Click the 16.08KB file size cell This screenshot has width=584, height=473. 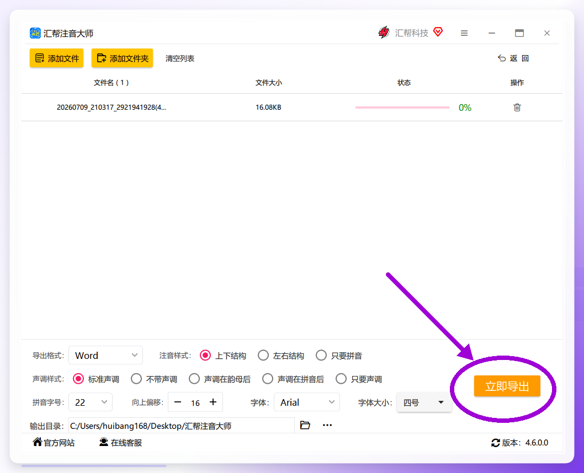point(268,108)
